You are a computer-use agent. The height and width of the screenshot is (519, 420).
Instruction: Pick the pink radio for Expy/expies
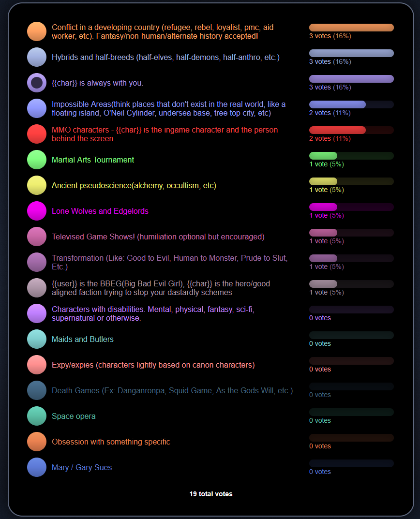click(x=37, y=365)
